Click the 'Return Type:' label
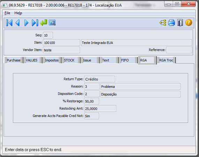 tap(73, 79)
